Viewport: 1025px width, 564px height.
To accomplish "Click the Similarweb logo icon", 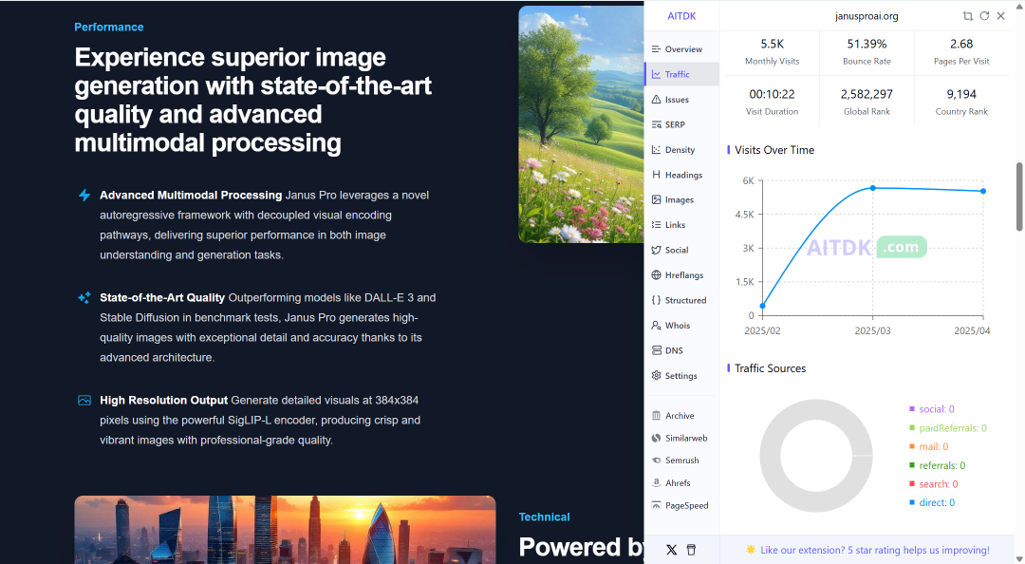I will [657, 438].
